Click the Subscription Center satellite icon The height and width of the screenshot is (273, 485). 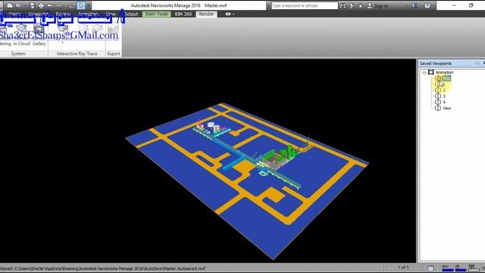pos(352,5)
